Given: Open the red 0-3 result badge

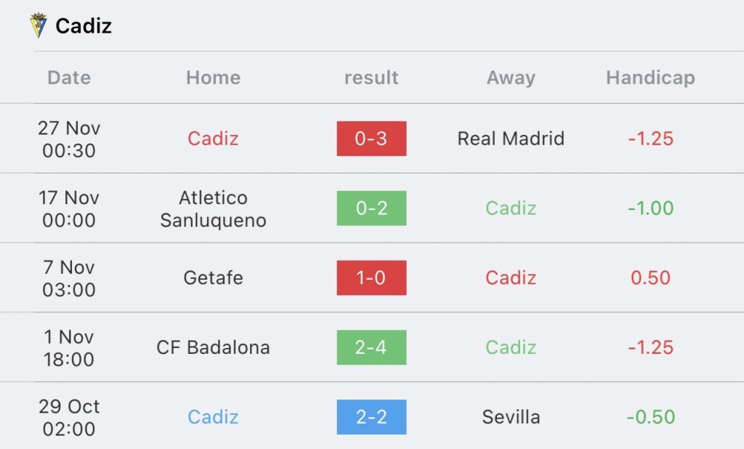Looking at the screenshot, I should click(x=371, y=139).
